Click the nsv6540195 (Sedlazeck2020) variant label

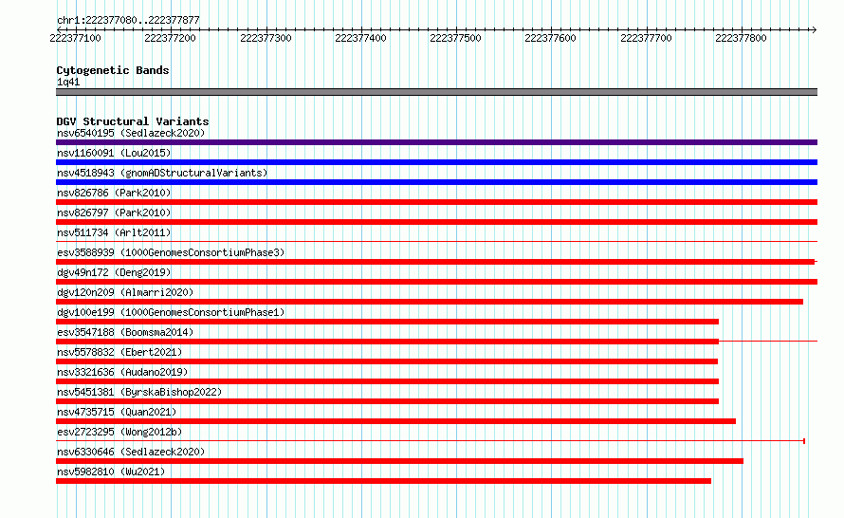click(x=131, y=133)
